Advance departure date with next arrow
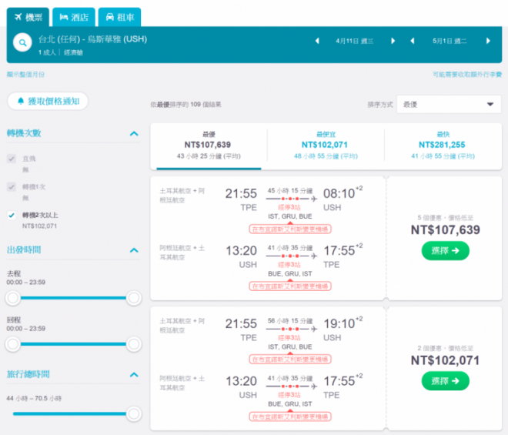508x435 pixels. pos(393,41)
